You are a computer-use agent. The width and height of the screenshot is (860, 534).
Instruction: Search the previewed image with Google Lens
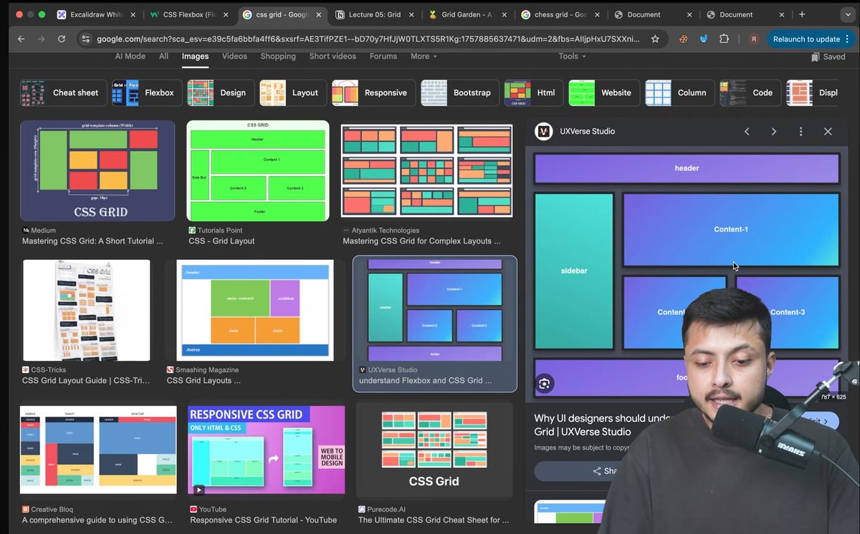(545, 384)
